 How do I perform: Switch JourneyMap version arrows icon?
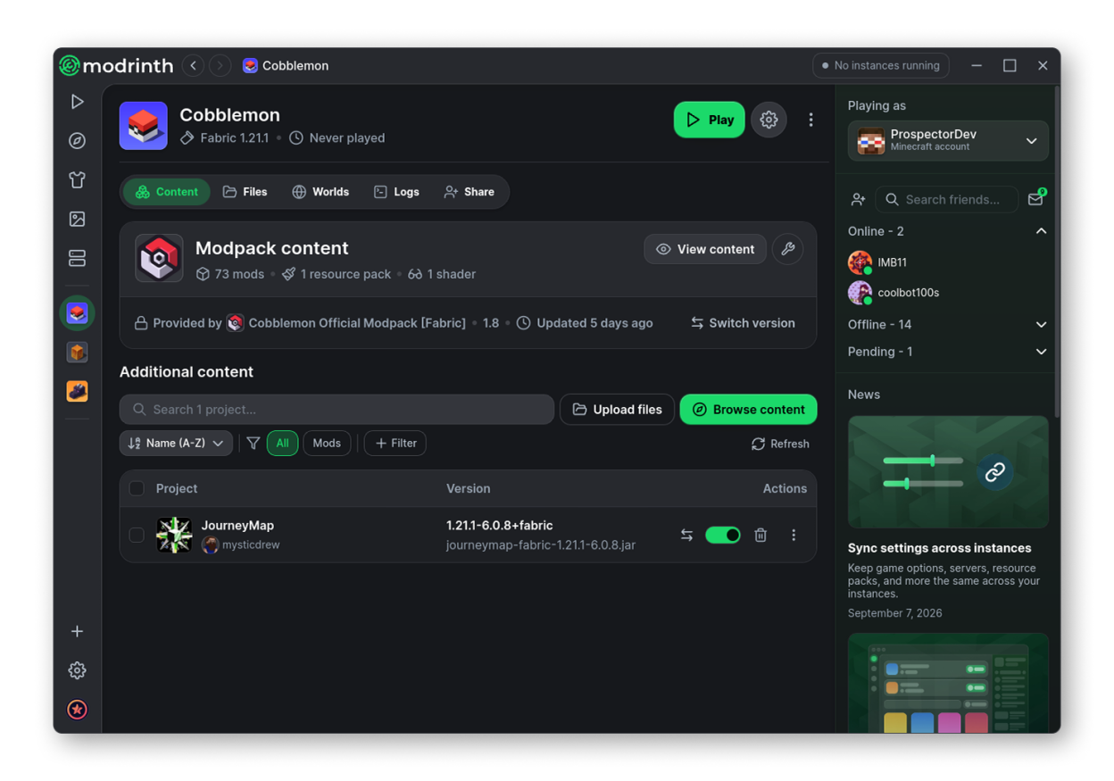tap(686, 535)
